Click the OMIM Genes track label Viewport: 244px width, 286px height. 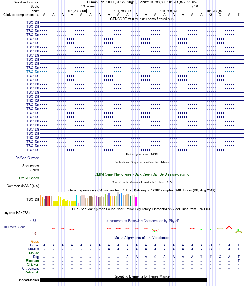click(x=29, y=178)
